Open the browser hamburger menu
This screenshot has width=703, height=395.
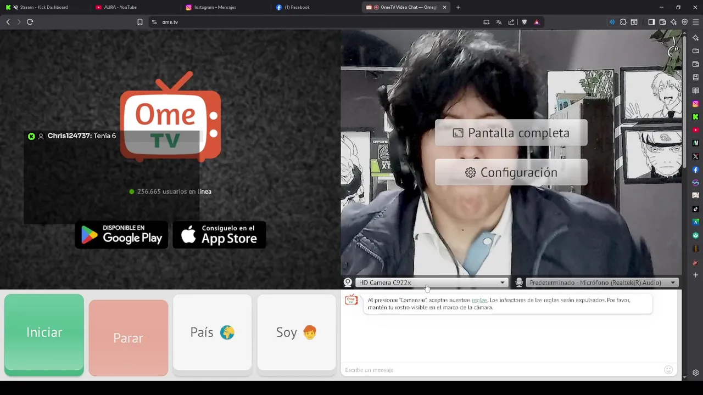point(695,22)
